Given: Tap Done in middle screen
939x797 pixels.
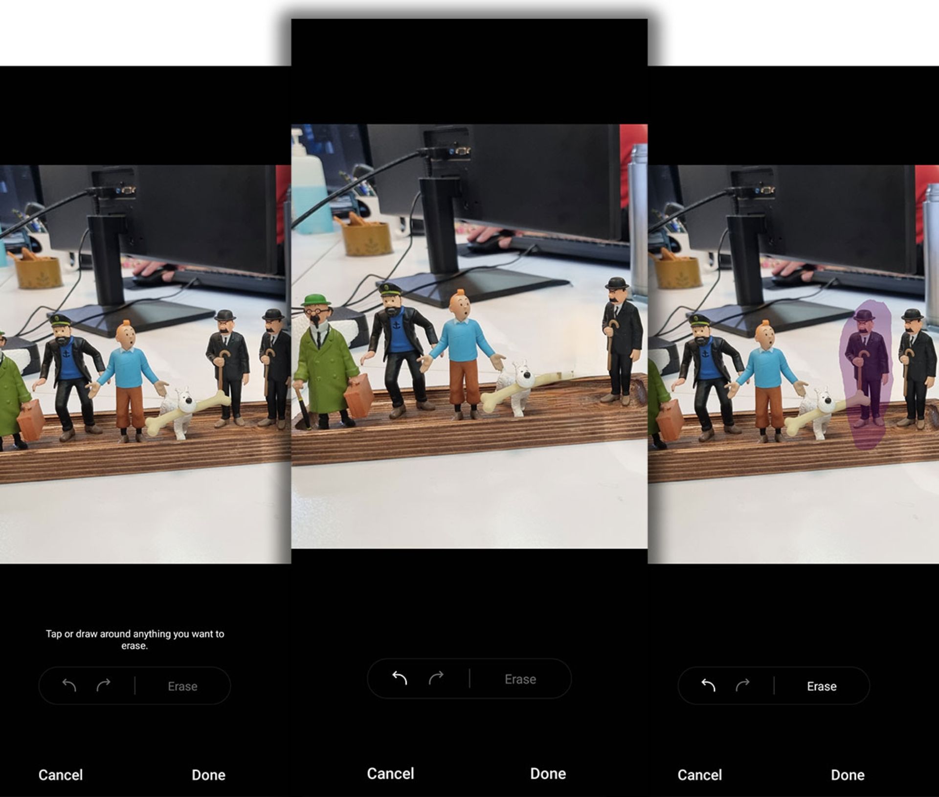Looking at the screenshot, I should click(x=548, y=774).
